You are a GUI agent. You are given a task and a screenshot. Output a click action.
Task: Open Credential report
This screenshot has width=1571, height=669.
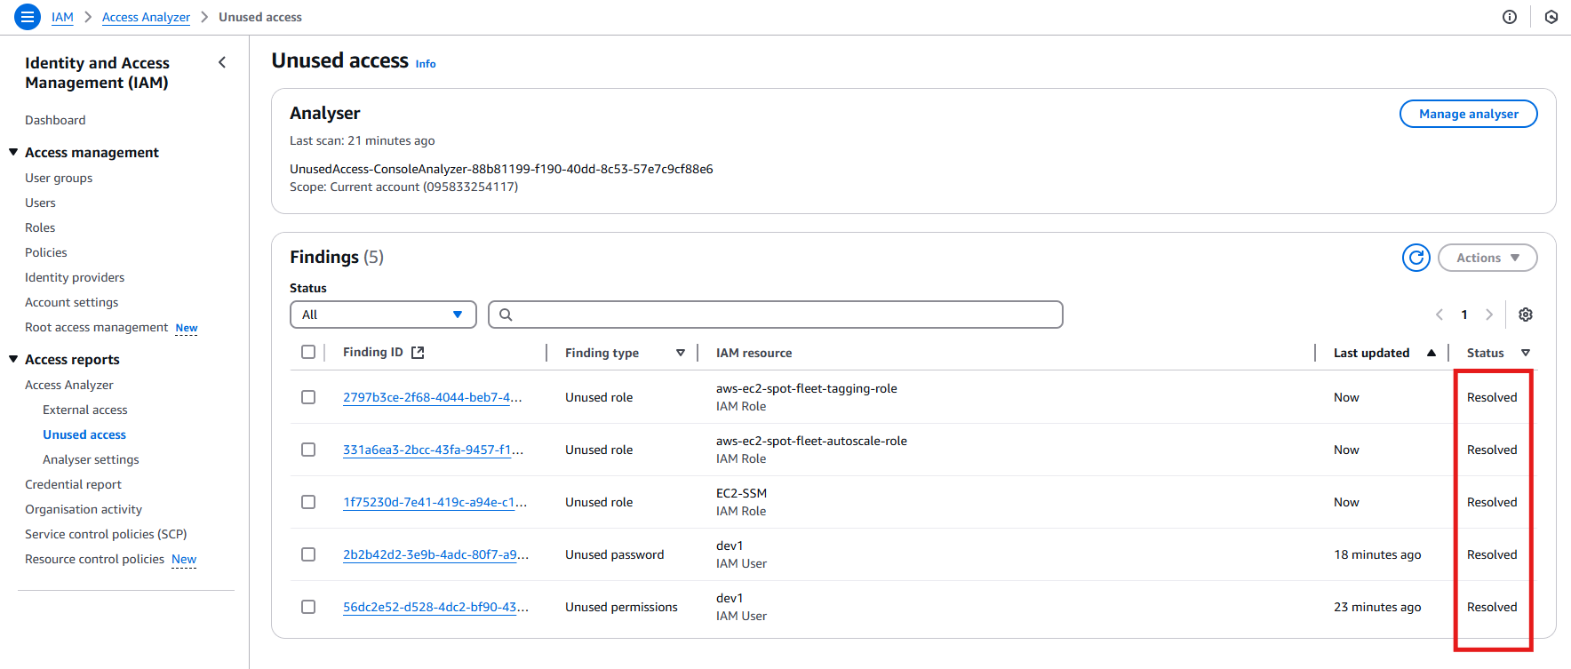(73, 484)
